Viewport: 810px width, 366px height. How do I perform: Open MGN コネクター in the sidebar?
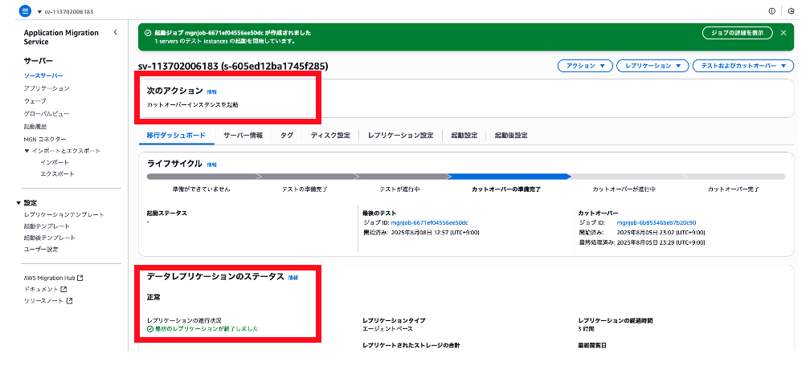(45, 139)
